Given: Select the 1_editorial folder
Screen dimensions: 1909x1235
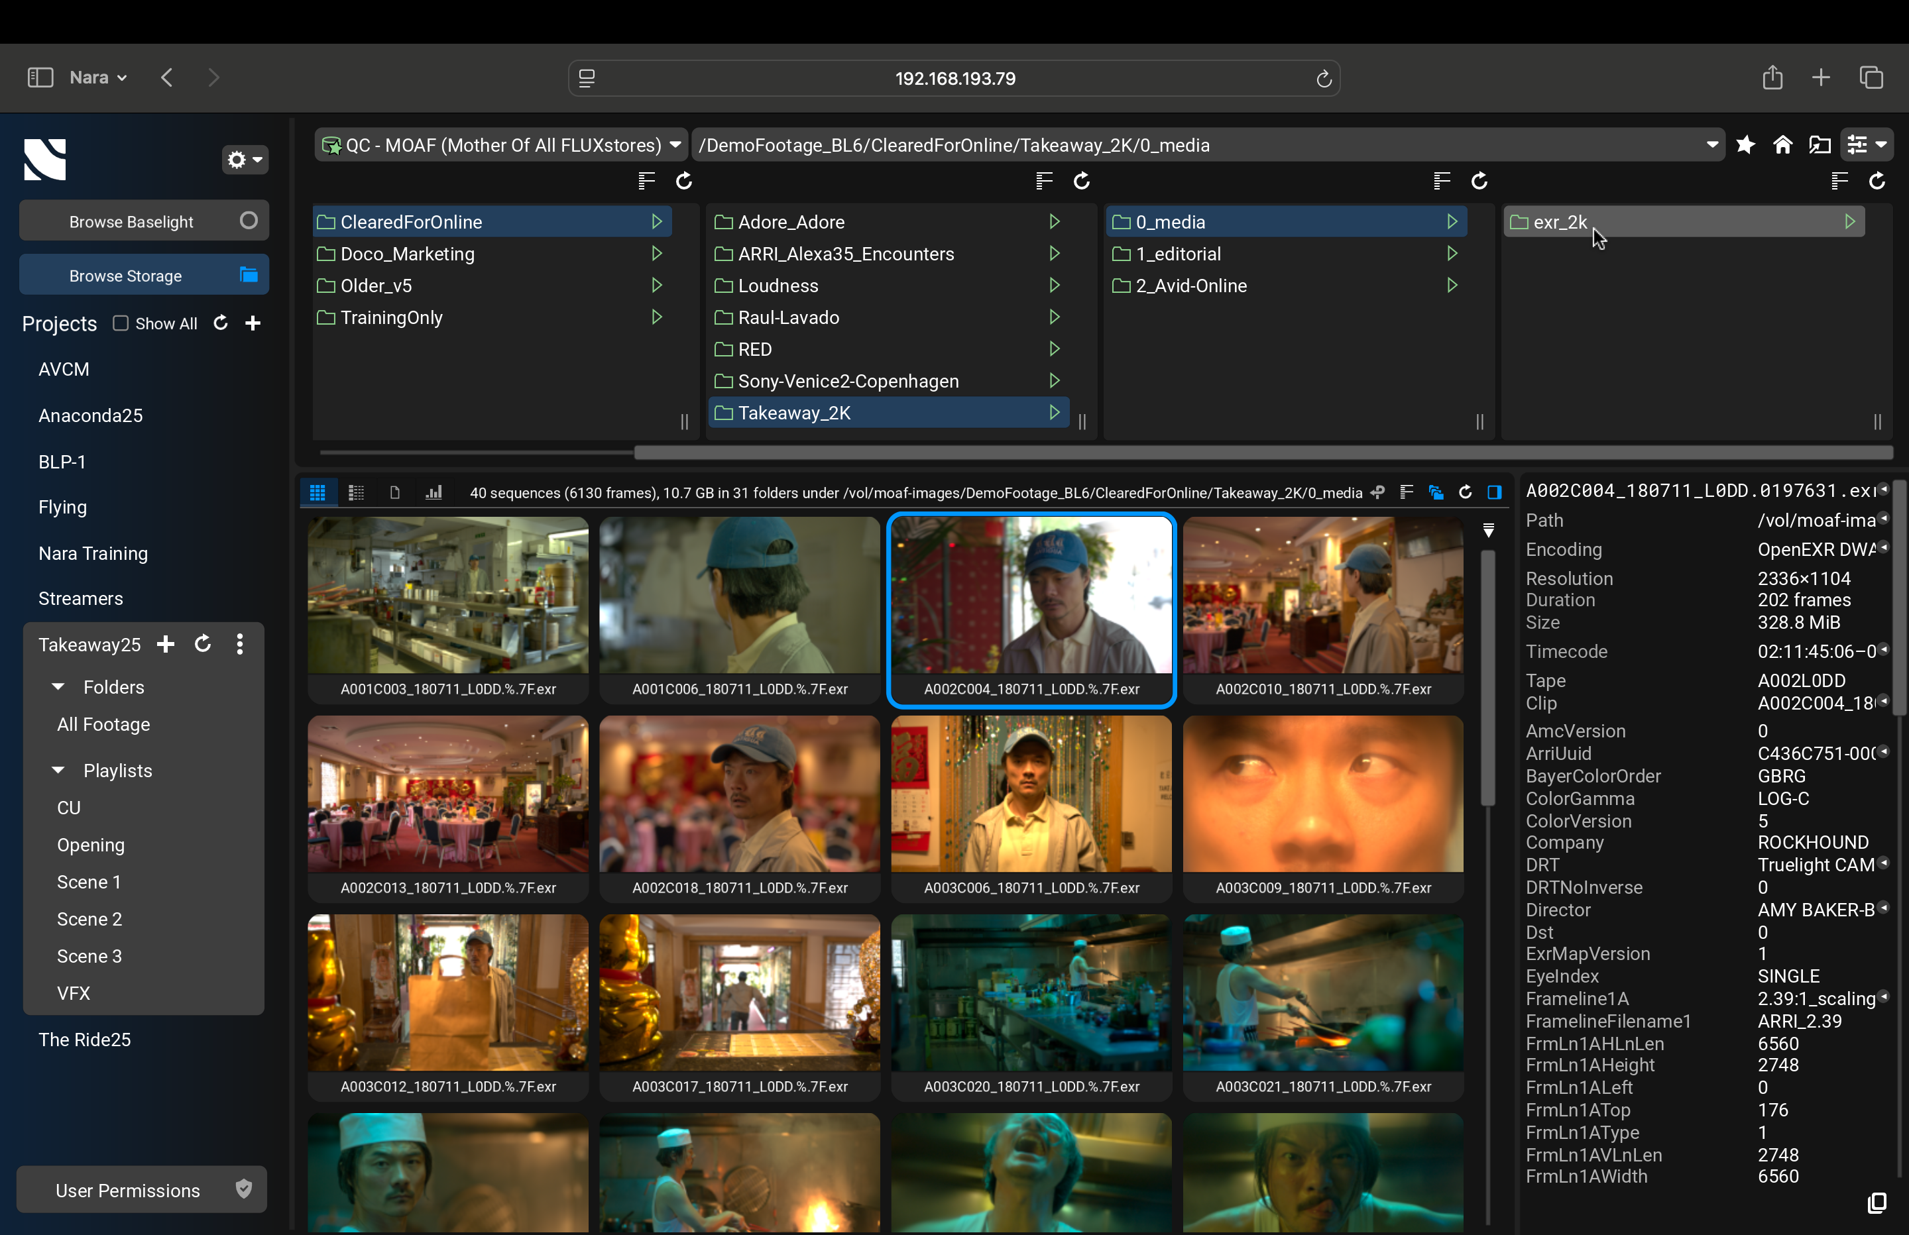Looking at the screenshot, I should [1179, 254].
